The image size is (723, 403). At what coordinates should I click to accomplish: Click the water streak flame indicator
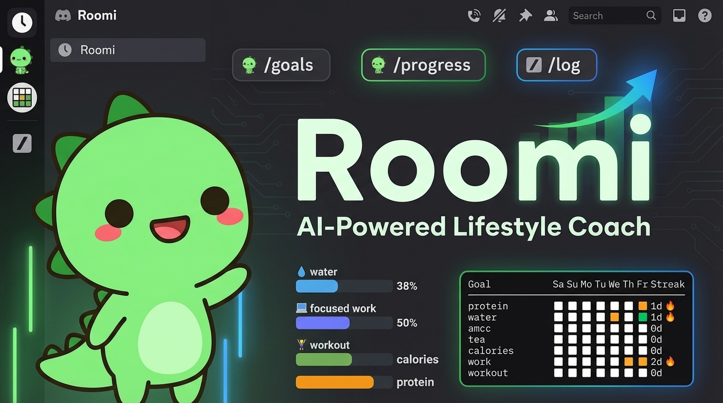click(x=669, y=317)
